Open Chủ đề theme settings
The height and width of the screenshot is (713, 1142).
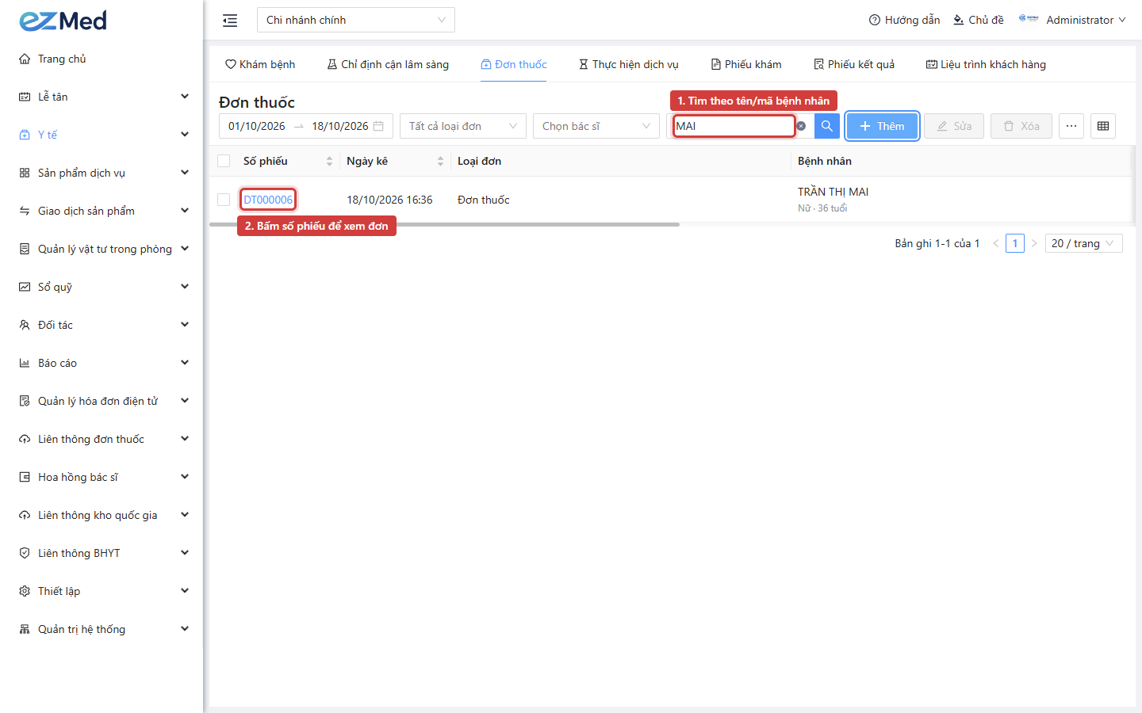979,20
